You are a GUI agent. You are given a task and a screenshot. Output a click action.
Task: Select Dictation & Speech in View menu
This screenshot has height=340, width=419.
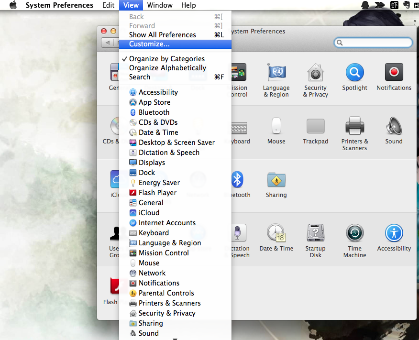[x=175, y=153]
